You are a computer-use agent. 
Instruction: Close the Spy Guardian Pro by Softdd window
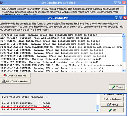click(124, 3)
